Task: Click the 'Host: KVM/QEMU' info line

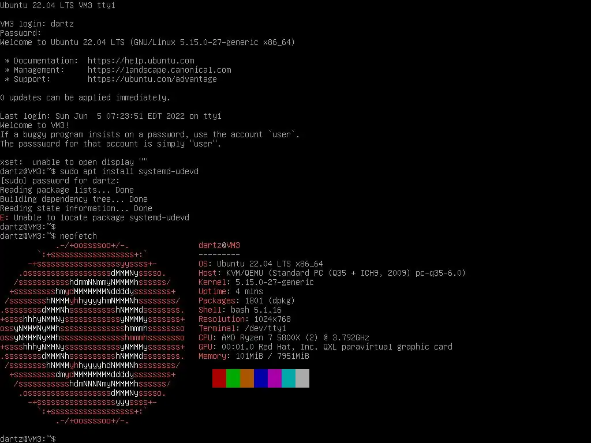Action: point(332,273)
